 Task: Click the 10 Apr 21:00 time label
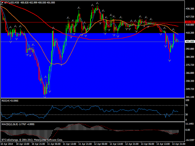[38, 144]
